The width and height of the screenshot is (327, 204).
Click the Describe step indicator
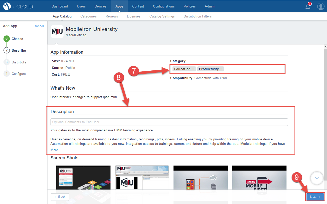point(6,50)
